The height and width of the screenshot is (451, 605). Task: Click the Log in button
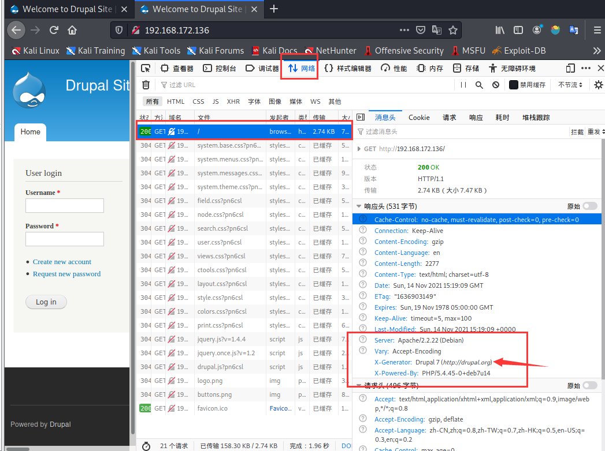(46, 302)
